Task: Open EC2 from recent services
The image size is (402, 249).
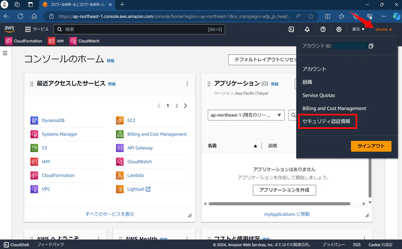Action: [x=131, y=120]
